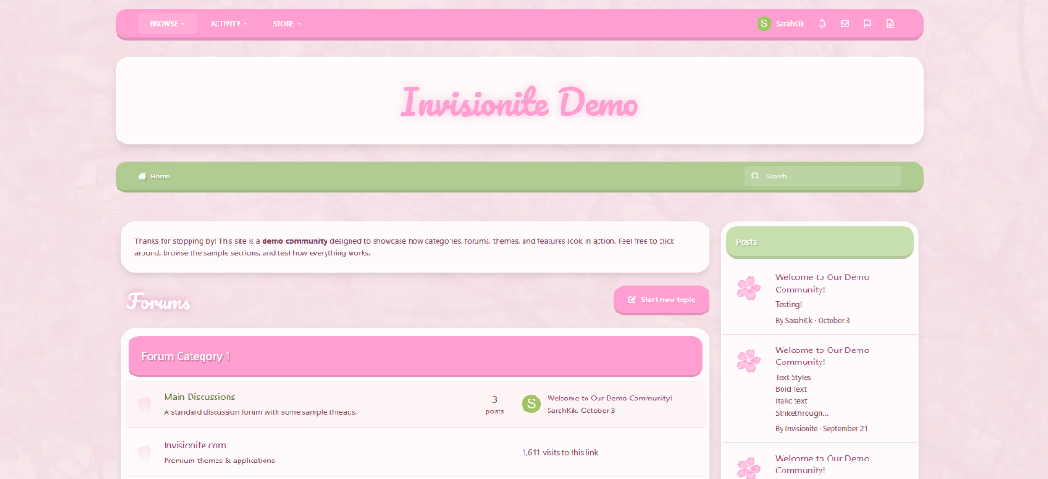Click the Invisionite Demo site title
Image resolution: width=1048 pixels, height=479 pixels.
tap(519, 102)
